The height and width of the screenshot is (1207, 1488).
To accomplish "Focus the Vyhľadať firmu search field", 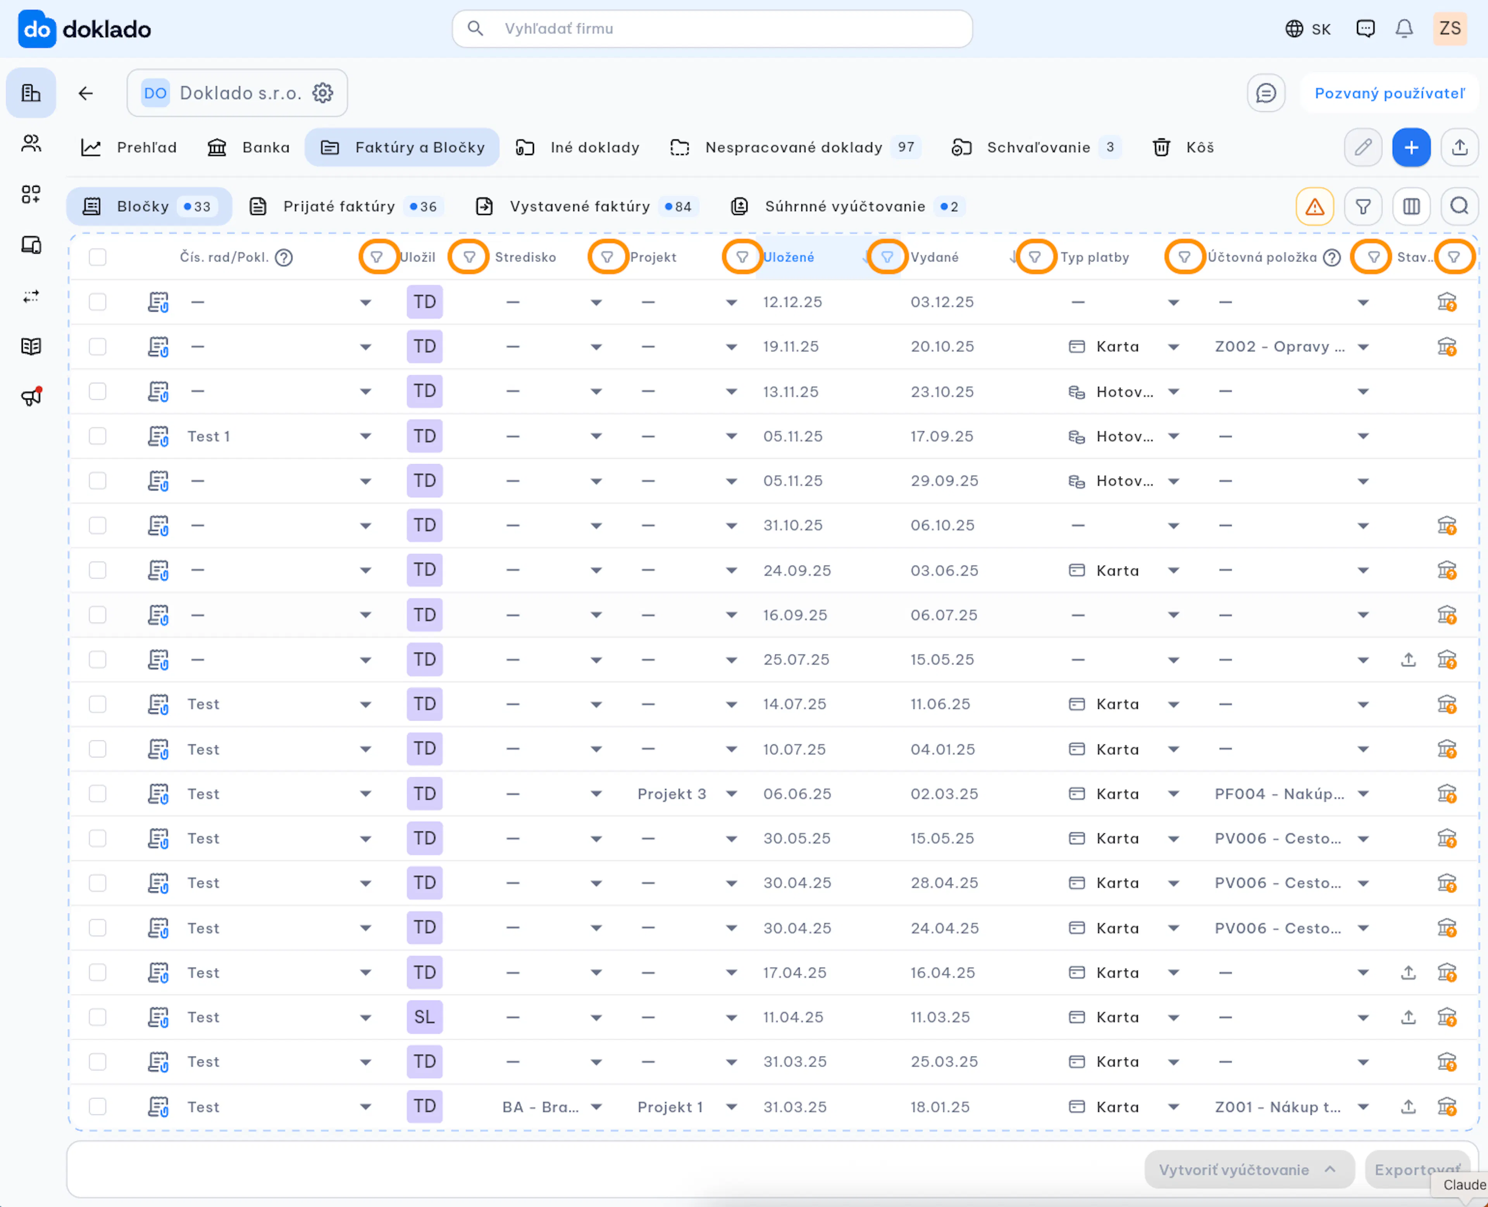I will pos(712,29).
